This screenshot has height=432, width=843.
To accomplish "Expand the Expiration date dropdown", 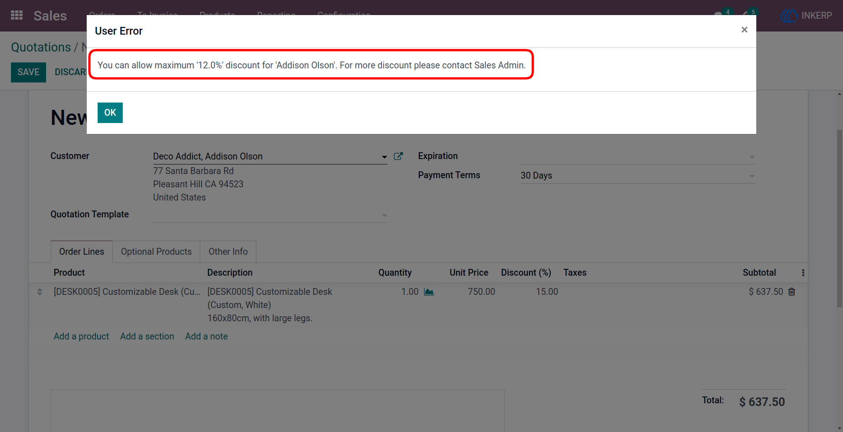I will click(x=752, y=157).
